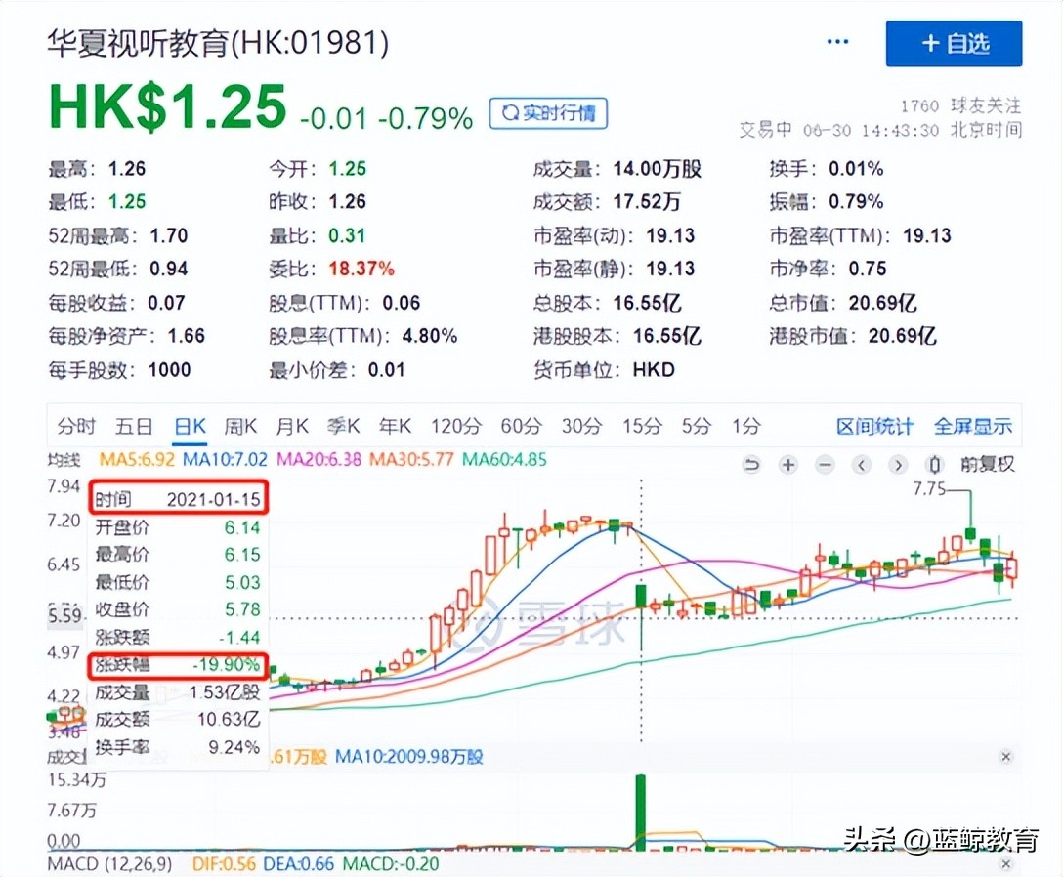Zoom out using the minus icon
Viewport: 1063px width, 877px height.
tap(824, 465)
